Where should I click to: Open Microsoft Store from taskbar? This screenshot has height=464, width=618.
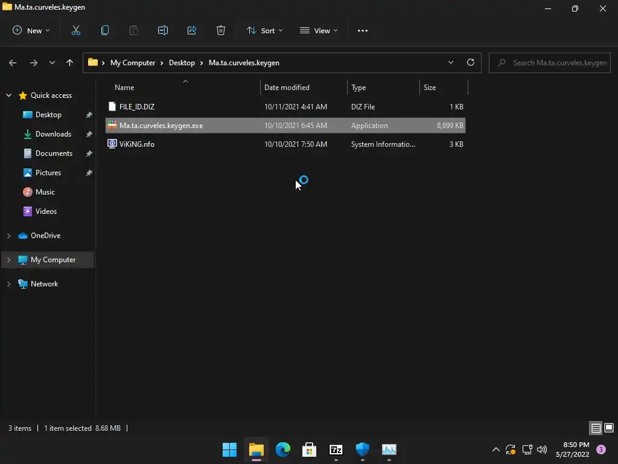(310, 449)
